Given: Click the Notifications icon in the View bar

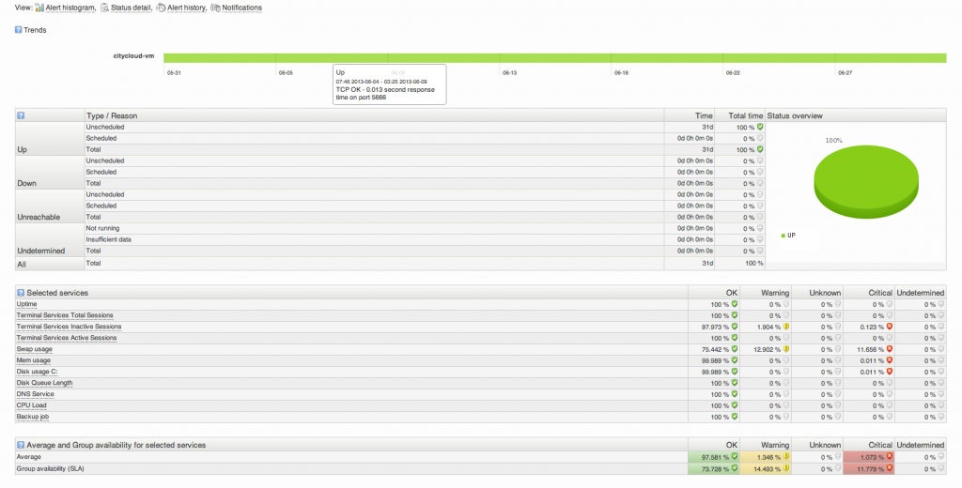Looking at the screenshot, I should pyautogui.click(x=215, y=8).
